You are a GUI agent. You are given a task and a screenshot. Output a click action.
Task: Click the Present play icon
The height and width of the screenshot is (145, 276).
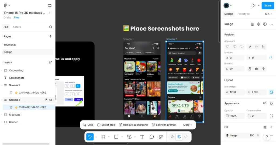click(253, 5)
